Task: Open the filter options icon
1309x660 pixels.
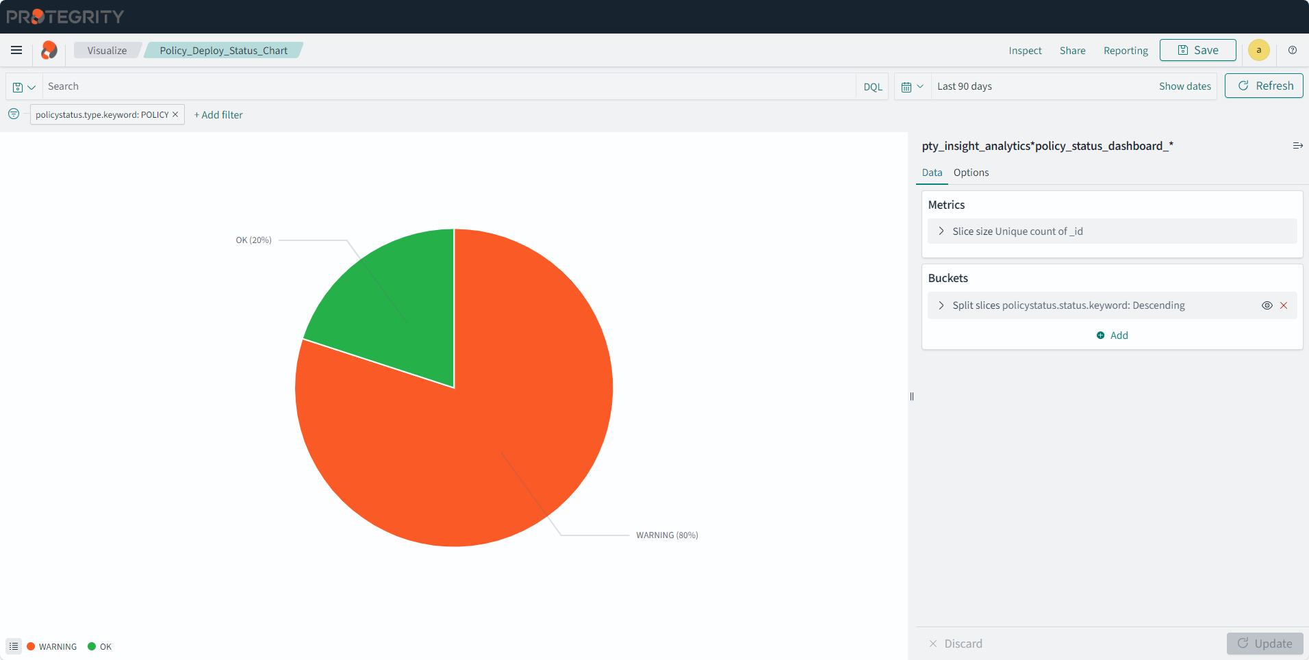Action: [x=14, y=114]
